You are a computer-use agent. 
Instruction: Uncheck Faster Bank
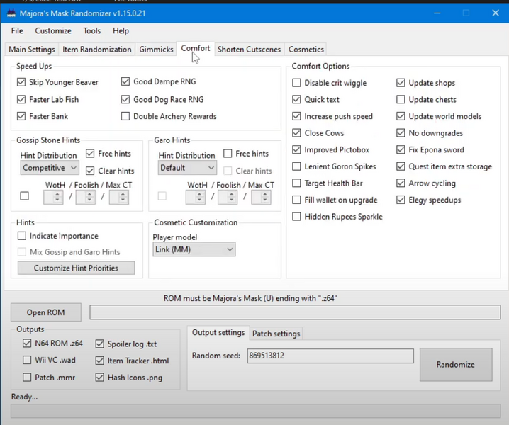click(21, 116)
